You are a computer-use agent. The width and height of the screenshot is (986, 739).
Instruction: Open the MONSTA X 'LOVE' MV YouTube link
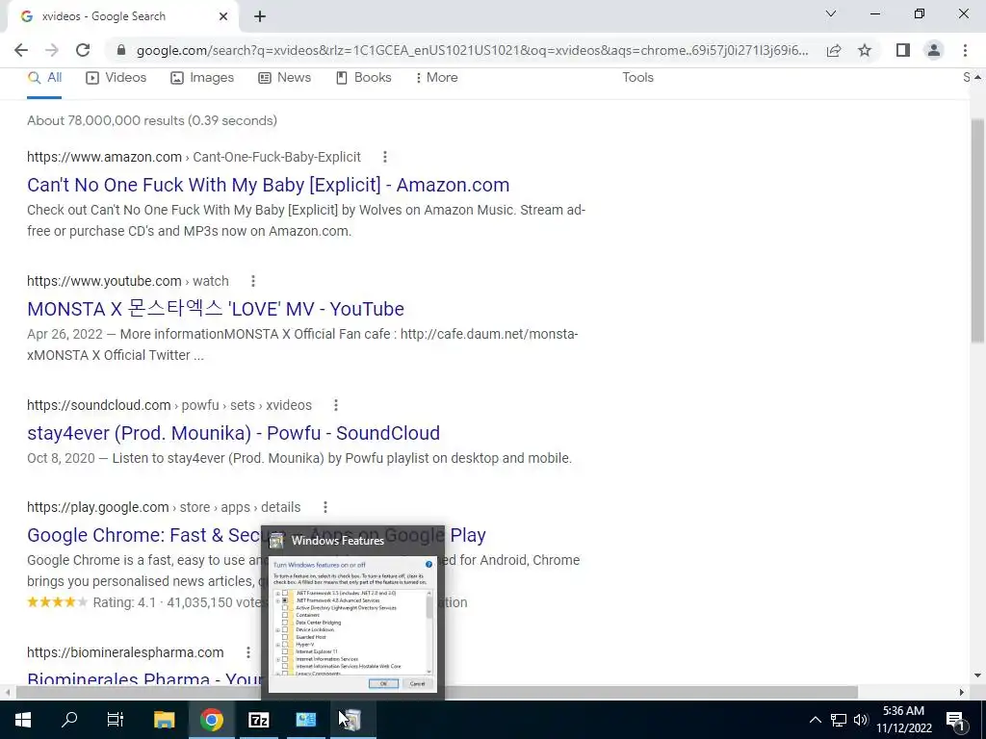point(216,309)
